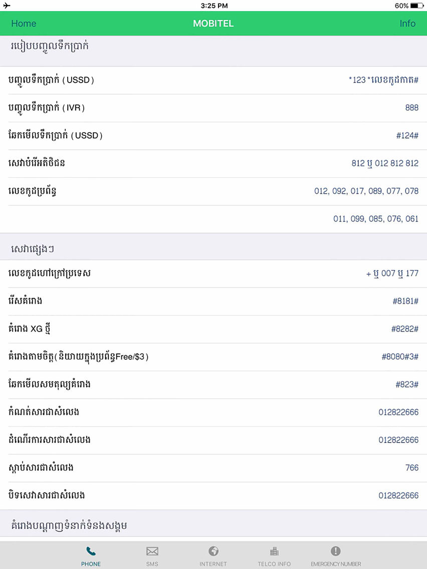Open the PHONE tab icon

point(91,551)
